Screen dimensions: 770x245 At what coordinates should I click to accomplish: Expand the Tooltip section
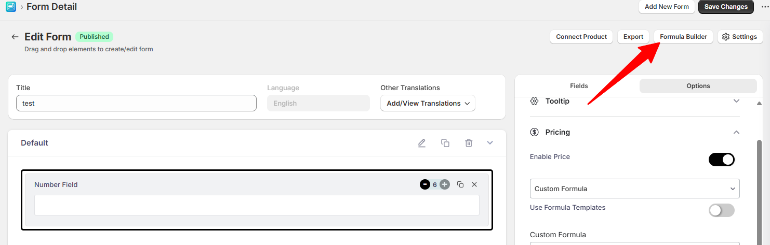736,101
